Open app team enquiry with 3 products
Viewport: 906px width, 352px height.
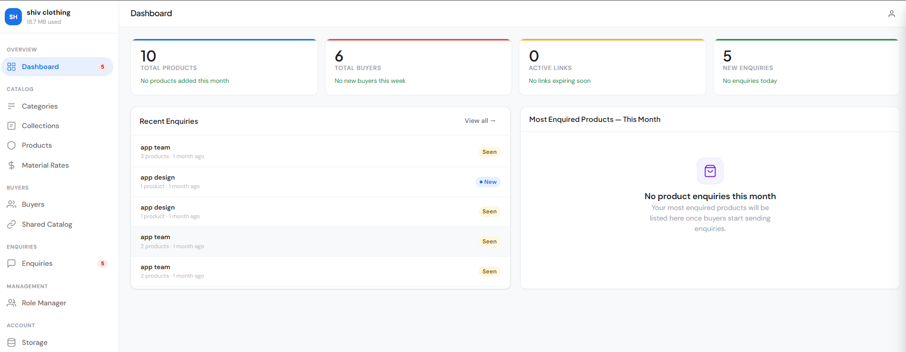click(321, 152)
